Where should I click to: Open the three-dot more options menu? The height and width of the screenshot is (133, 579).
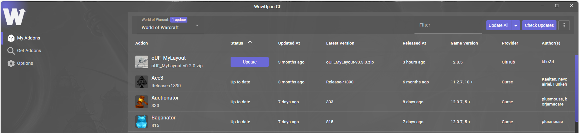[564, 25]
